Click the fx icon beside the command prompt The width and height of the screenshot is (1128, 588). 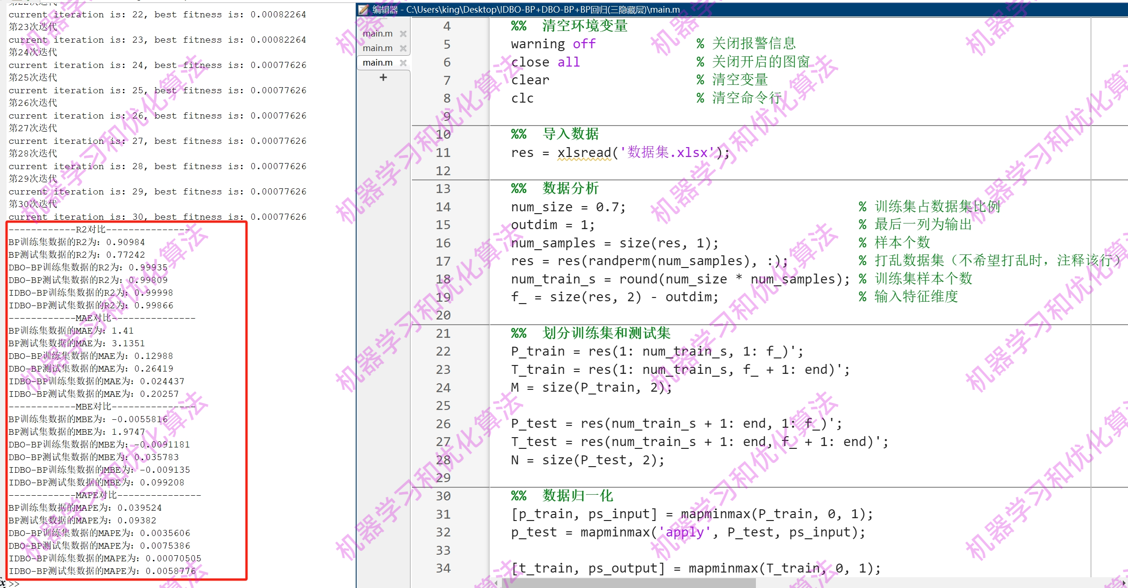pyautogui.click(x=3, y=584)
